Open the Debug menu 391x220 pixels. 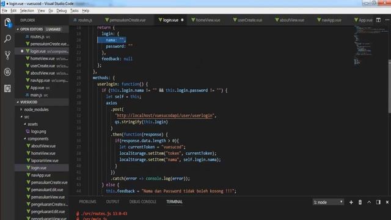[x=61, y=11]
